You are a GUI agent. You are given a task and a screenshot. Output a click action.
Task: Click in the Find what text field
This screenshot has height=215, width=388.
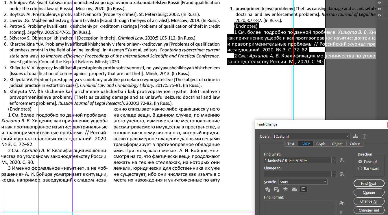click(298, 160)
